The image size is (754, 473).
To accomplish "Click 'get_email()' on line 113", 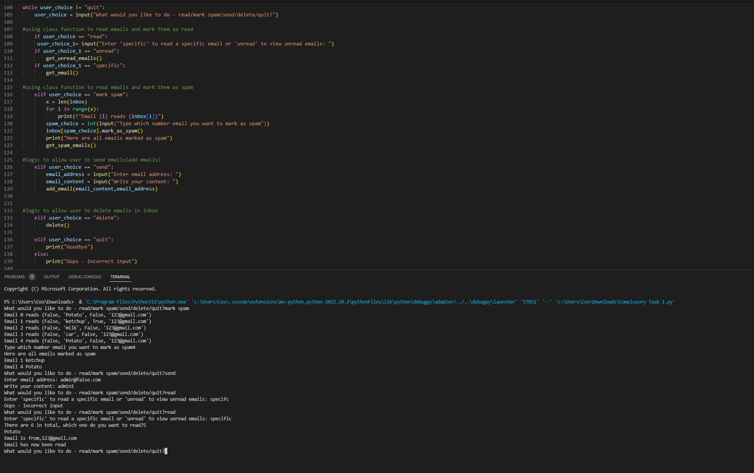I will coord(62,73).
